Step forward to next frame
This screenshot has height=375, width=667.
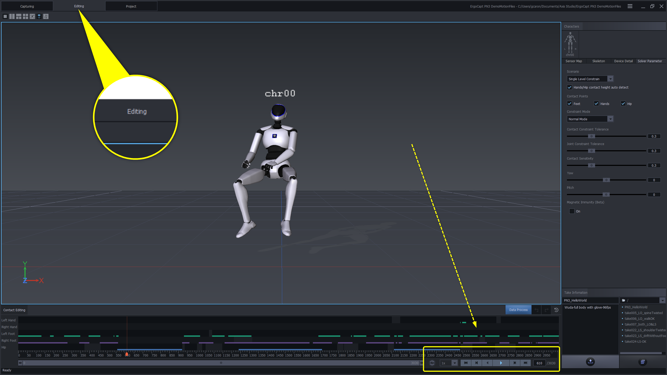(x=515, y=363)
